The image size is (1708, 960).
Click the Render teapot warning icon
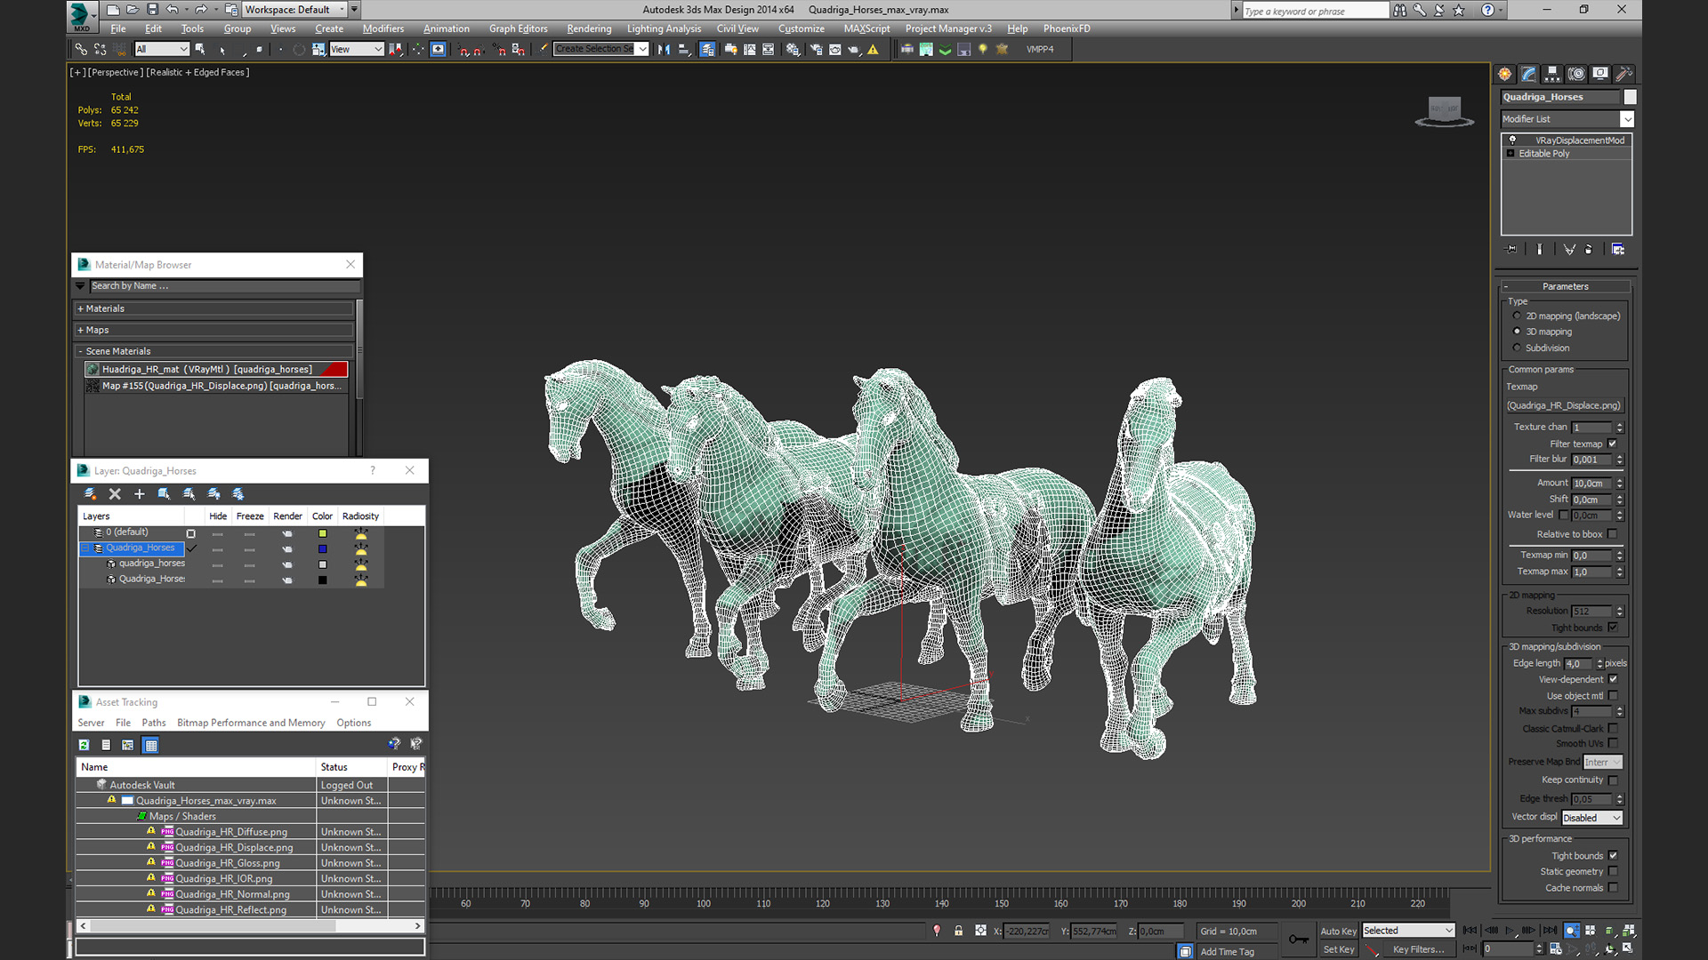(873, 50)
